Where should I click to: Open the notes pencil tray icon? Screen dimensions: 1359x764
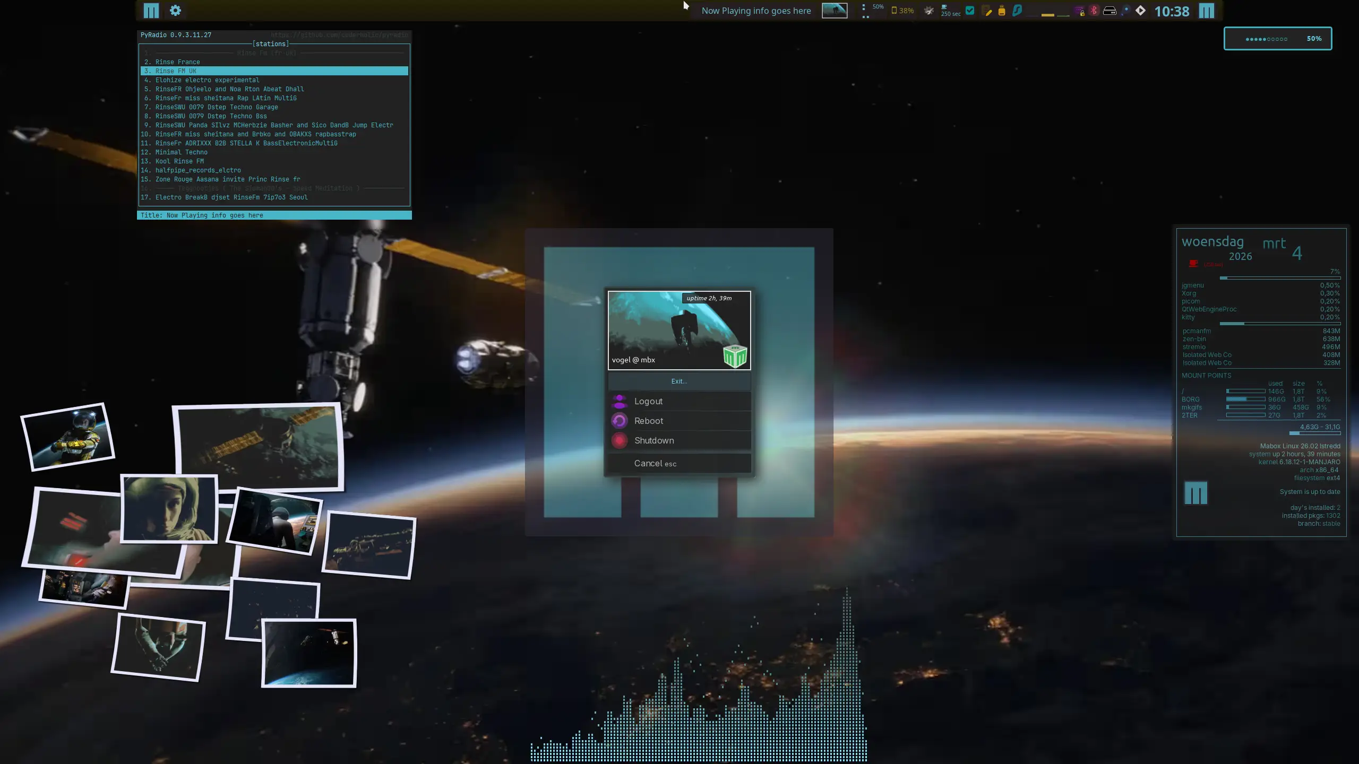pyautogui.click(x=987, y=11)
